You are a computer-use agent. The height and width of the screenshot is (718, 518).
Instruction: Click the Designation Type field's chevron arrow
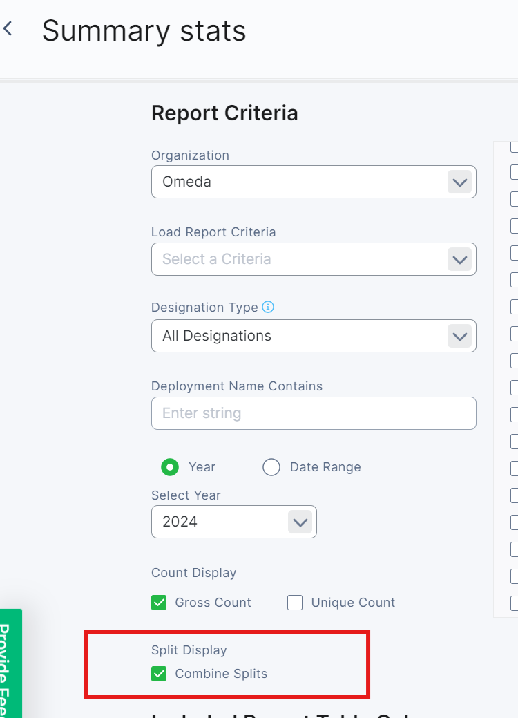(x=459, y=337)
